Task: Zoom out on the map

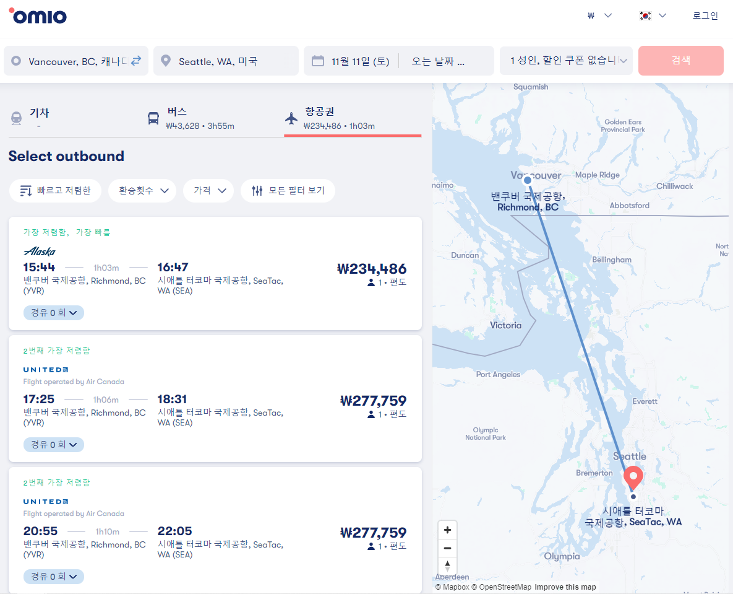Action: (447, 548)
